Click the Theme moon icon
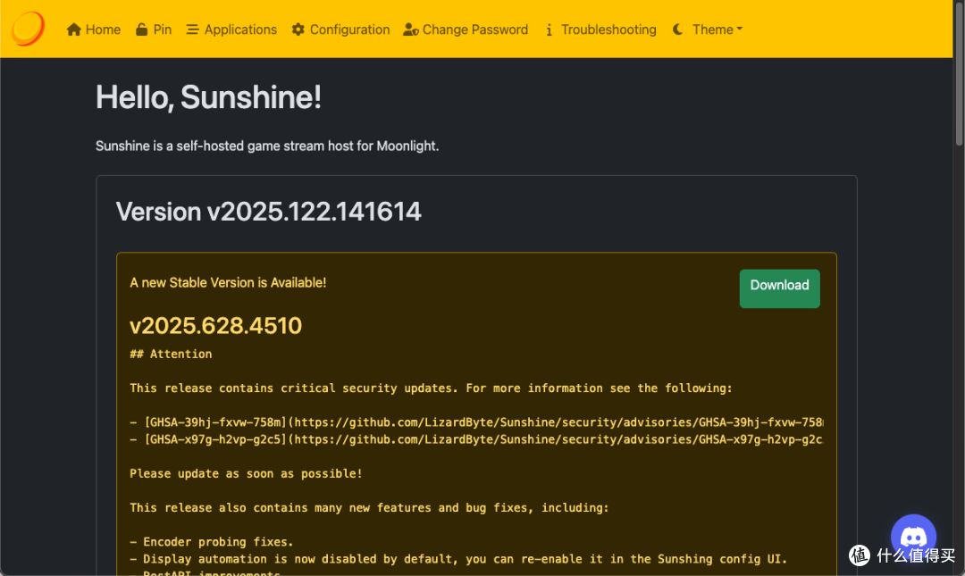The image size is (965, 576). [677, 29]
